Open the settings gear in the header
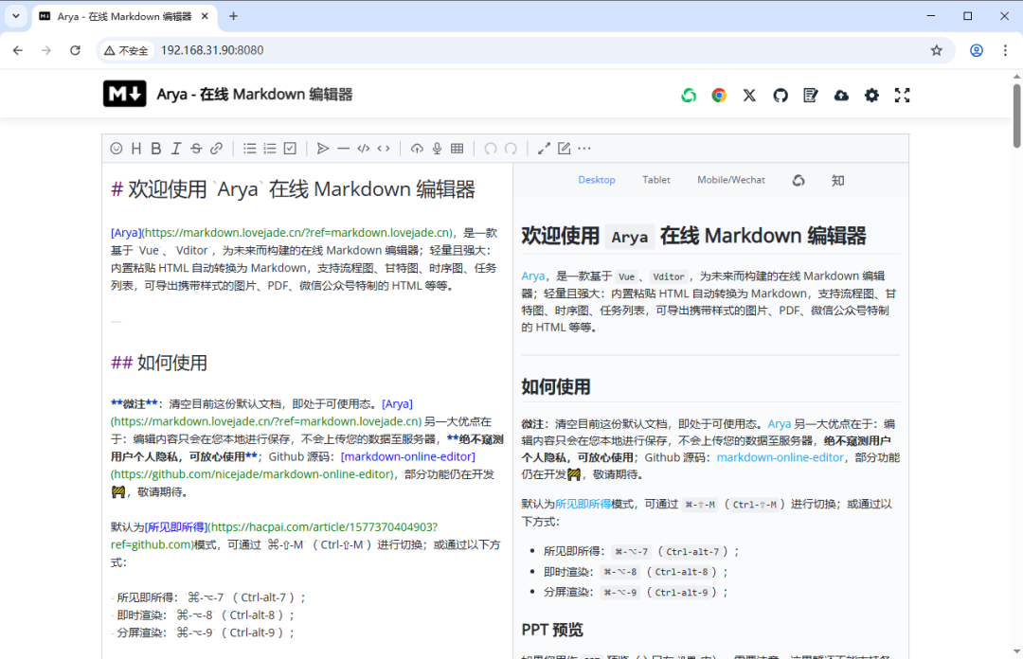1023x659 pixels. point(871,95)
